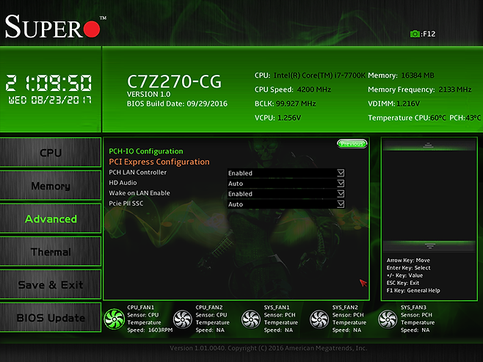This screenshot has width=483, height=362.
Task: Open the Memory menu tab
Action: pos(51,186)
